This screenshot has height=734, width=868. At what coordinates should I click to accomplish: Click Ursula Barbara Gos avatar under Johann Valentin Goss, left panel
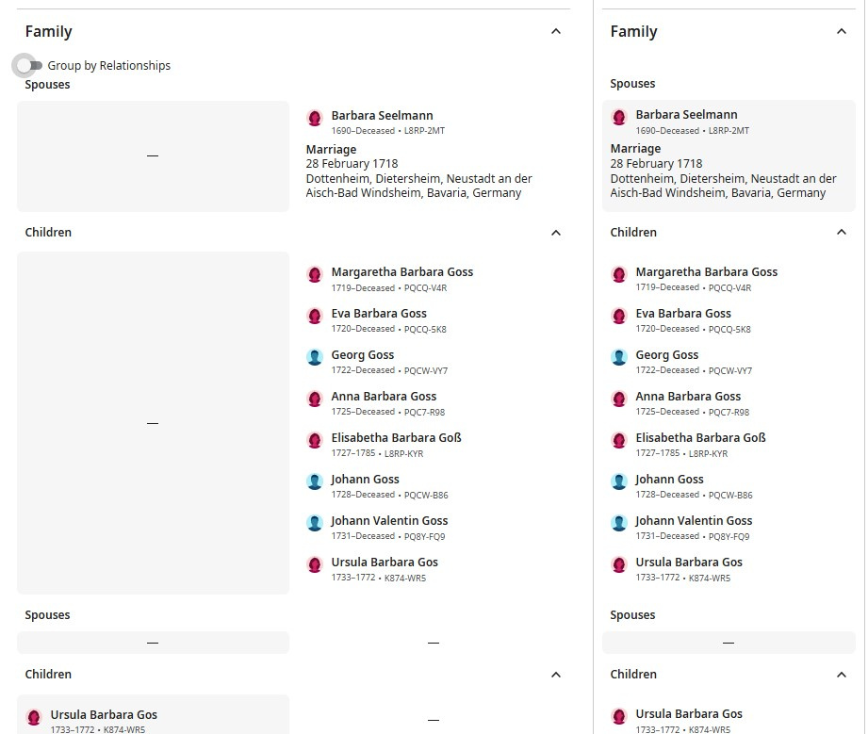point(315,564)
